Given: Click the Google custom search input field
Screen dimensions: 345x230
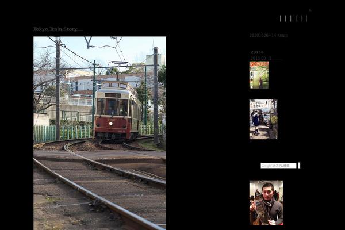Looking at the screenshot, I should 278,166.
